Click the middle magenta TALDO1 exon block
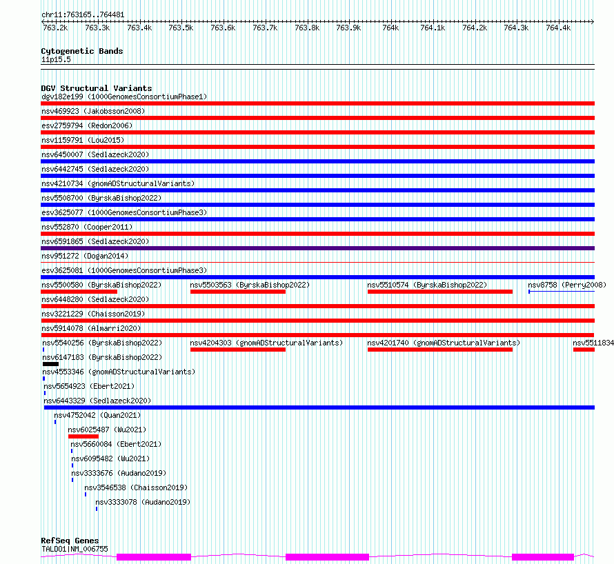 click(328, 557)
